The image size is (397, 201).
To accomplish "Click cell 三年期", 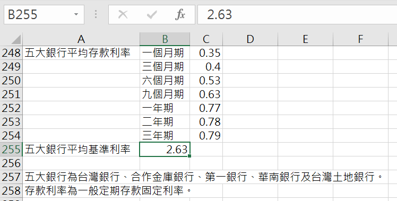I will (165, 136).
